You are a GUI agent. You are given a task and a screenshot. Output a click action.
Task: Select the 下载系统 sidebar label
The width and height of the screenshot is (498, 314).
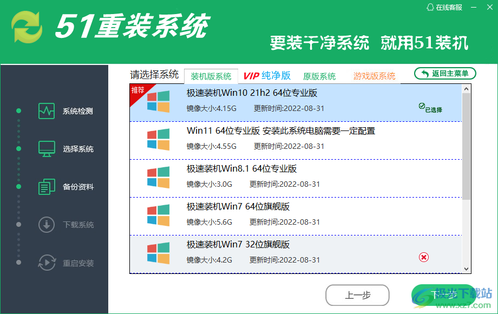[78, 225]
